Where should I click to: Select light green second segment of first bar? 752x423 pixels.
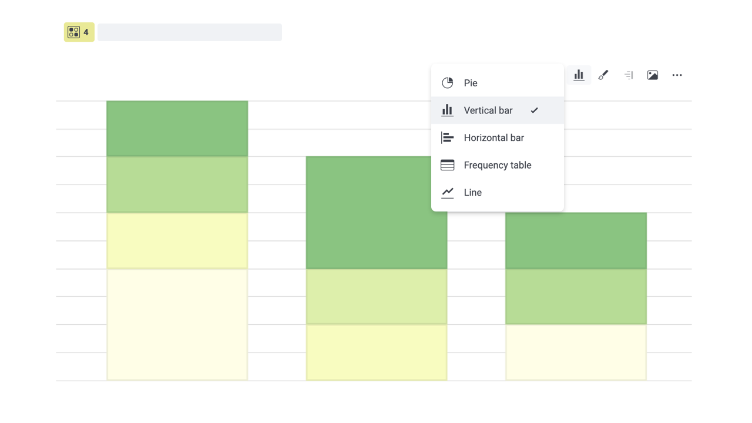pyautogui.click(x=177, y=184)
